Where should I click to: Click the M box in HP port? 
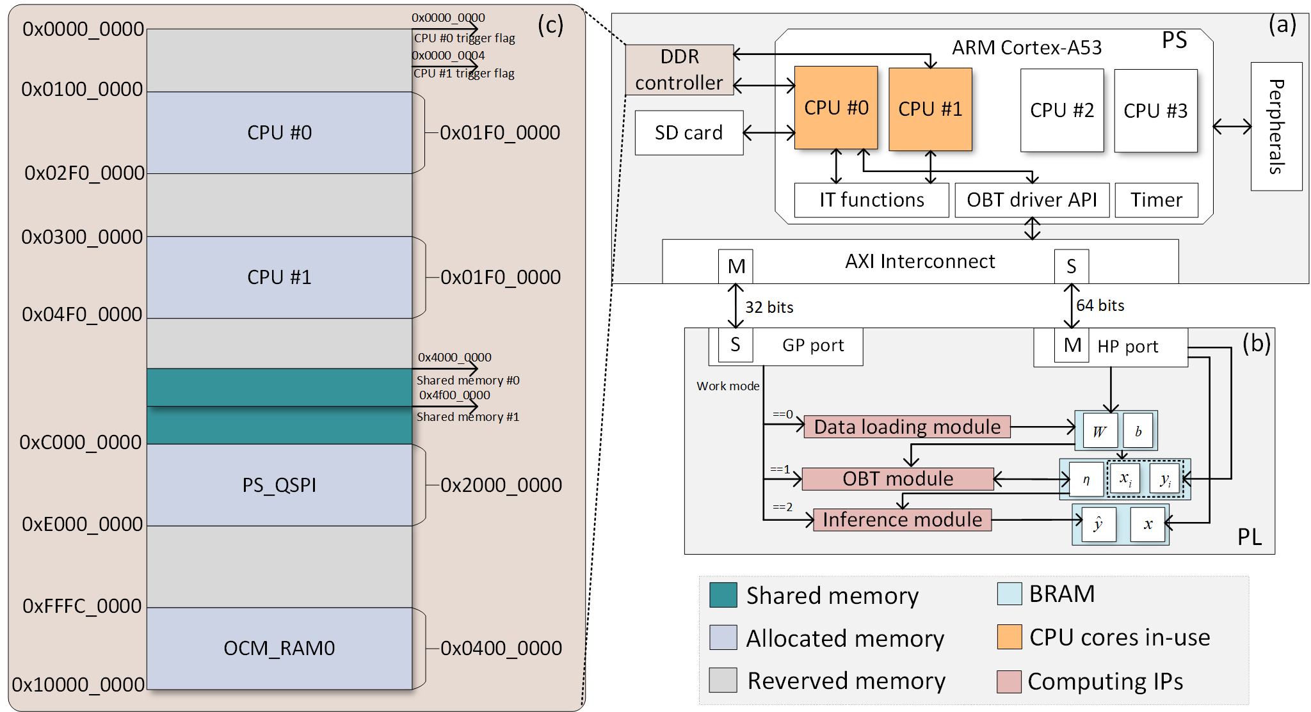coord(1072,345)
